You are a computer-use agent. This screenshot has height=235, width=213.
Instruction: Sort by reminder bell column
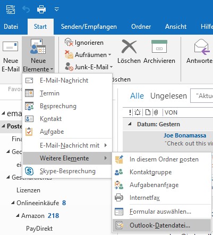(x=138, y=112)
